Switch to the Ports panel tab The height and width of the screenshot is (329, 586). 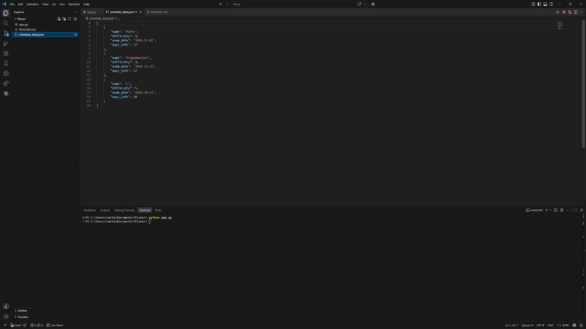(158, 210)
